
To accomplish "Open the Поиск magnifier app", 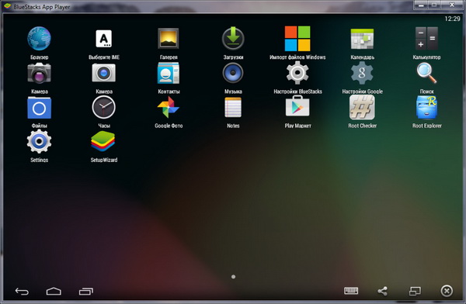I will click(426, 74).
